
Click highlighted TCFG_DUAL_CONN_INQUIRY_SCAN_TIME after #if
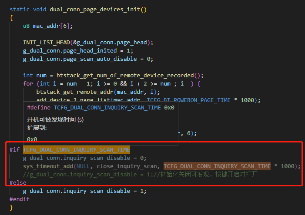click(x=77, y=150)
